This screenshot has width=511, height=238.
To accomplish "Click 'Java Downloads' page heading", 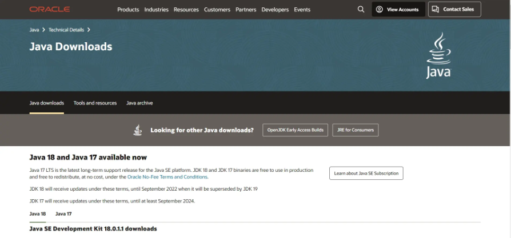I will tap(71, 47).
